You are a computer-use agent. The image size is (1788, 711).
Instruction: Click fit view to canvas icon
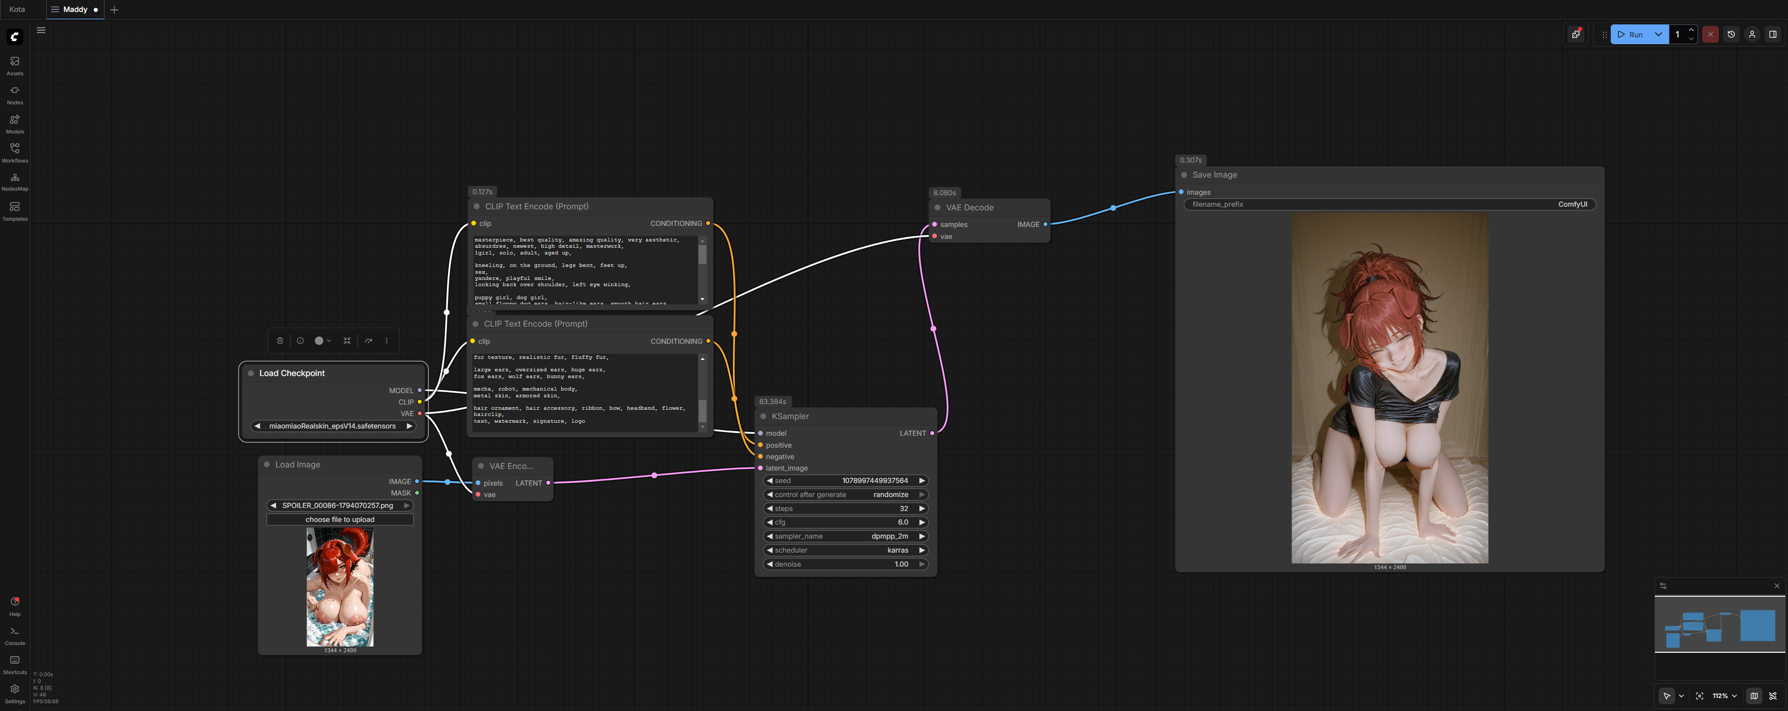tap(1699, 696)
